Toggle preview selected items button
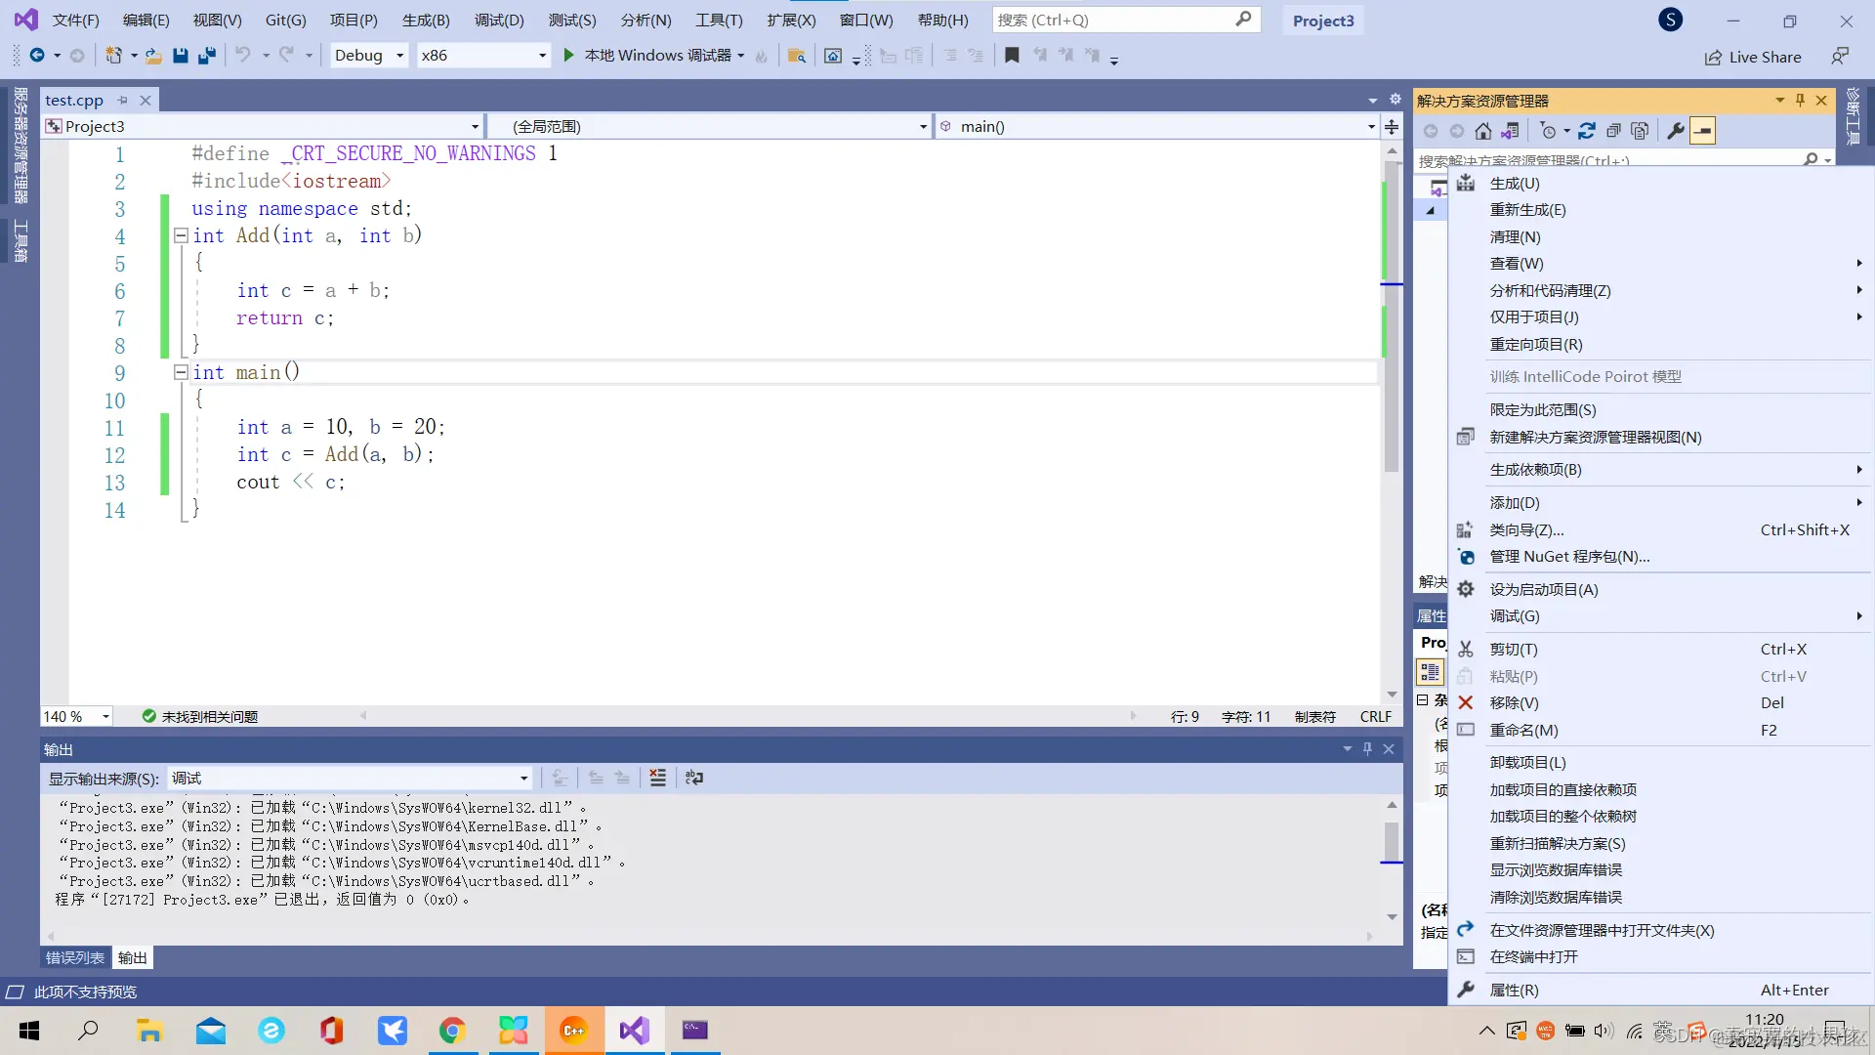This screenshot has height=1055, width=1875. tap(1702, 131)
